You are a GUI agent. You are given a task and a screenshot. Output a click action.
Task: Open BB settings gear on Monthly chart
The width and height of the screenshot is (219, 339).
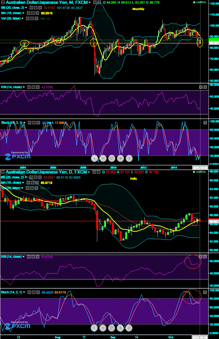click(36, 8)
